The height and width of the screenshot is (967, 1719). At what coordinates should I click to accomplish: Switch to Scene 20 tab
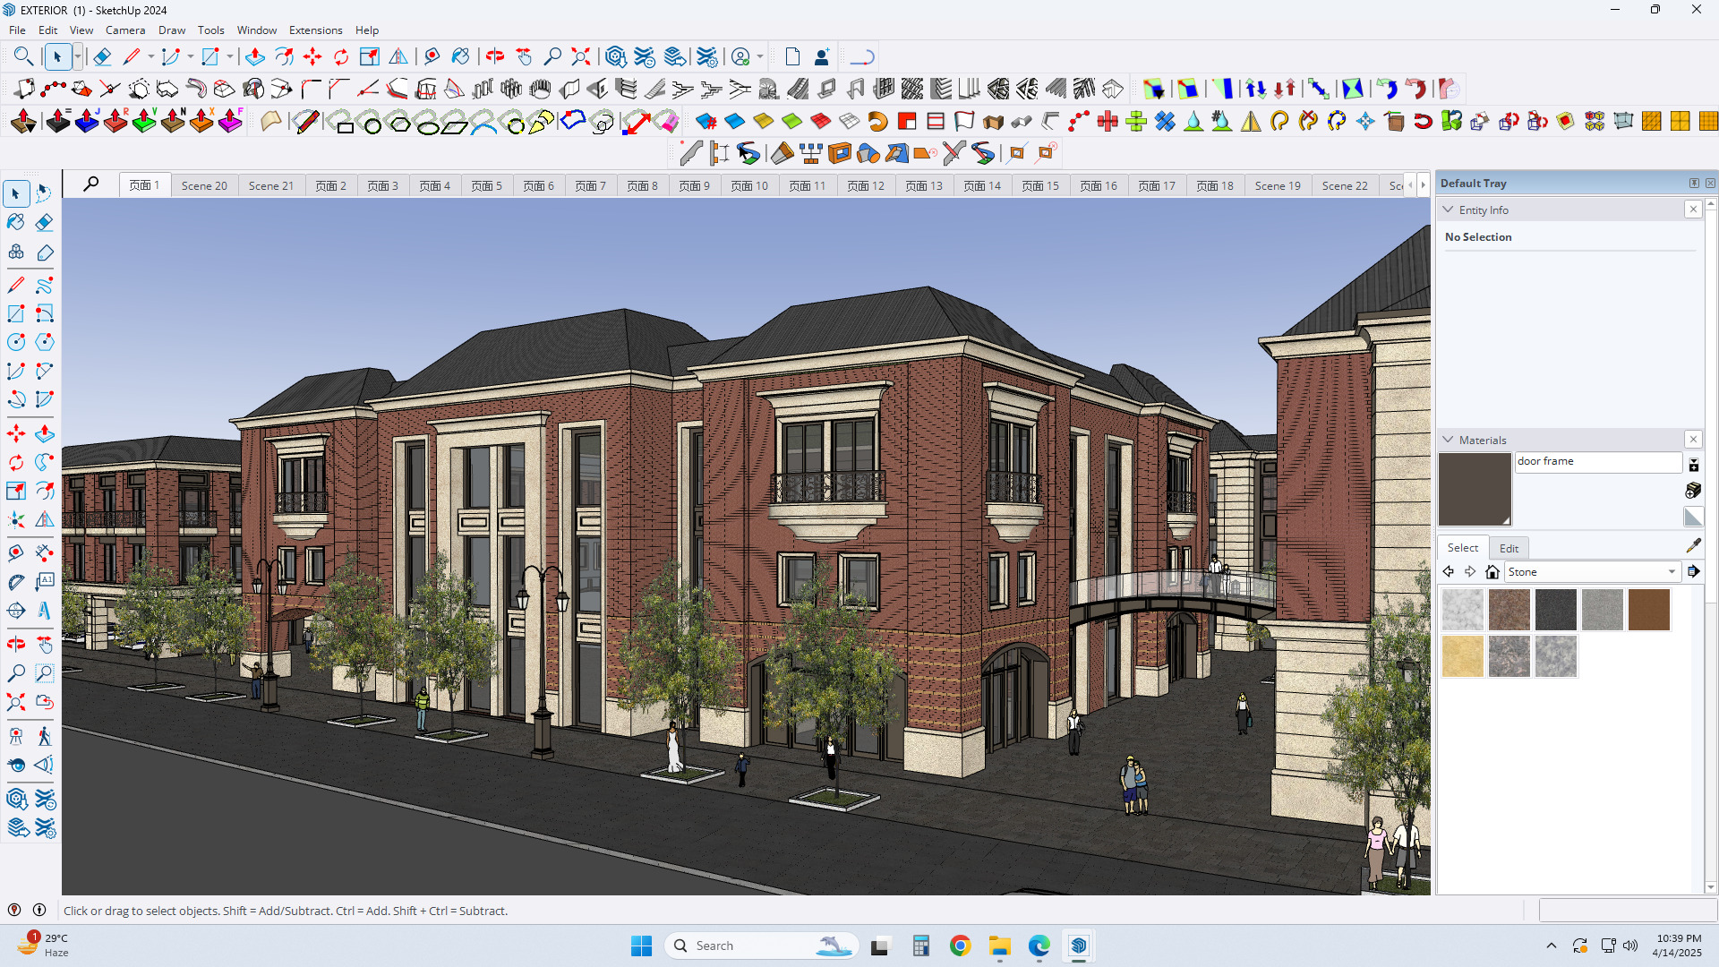tap(204, 185)
